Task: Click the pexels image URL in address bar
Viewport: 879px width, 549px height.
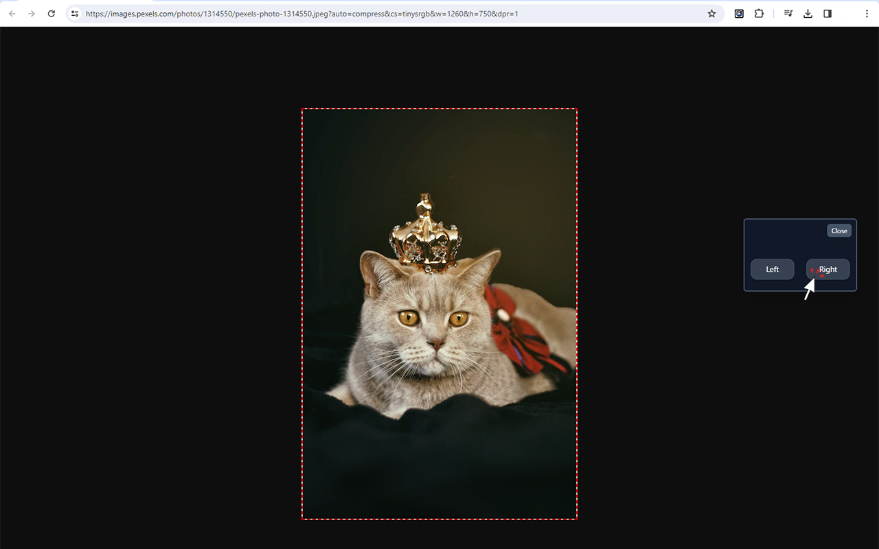Action: tap(301, 14)
